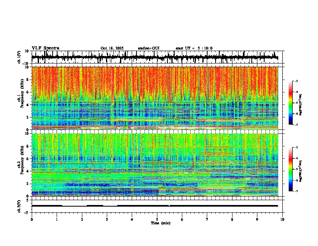Screen dimensions: 318x246
Task: Click the "station=OUI" label
Action: (x=149, y=48)
